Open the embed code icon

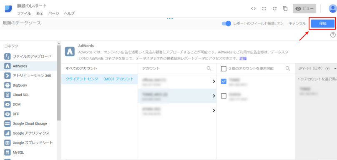254,9
